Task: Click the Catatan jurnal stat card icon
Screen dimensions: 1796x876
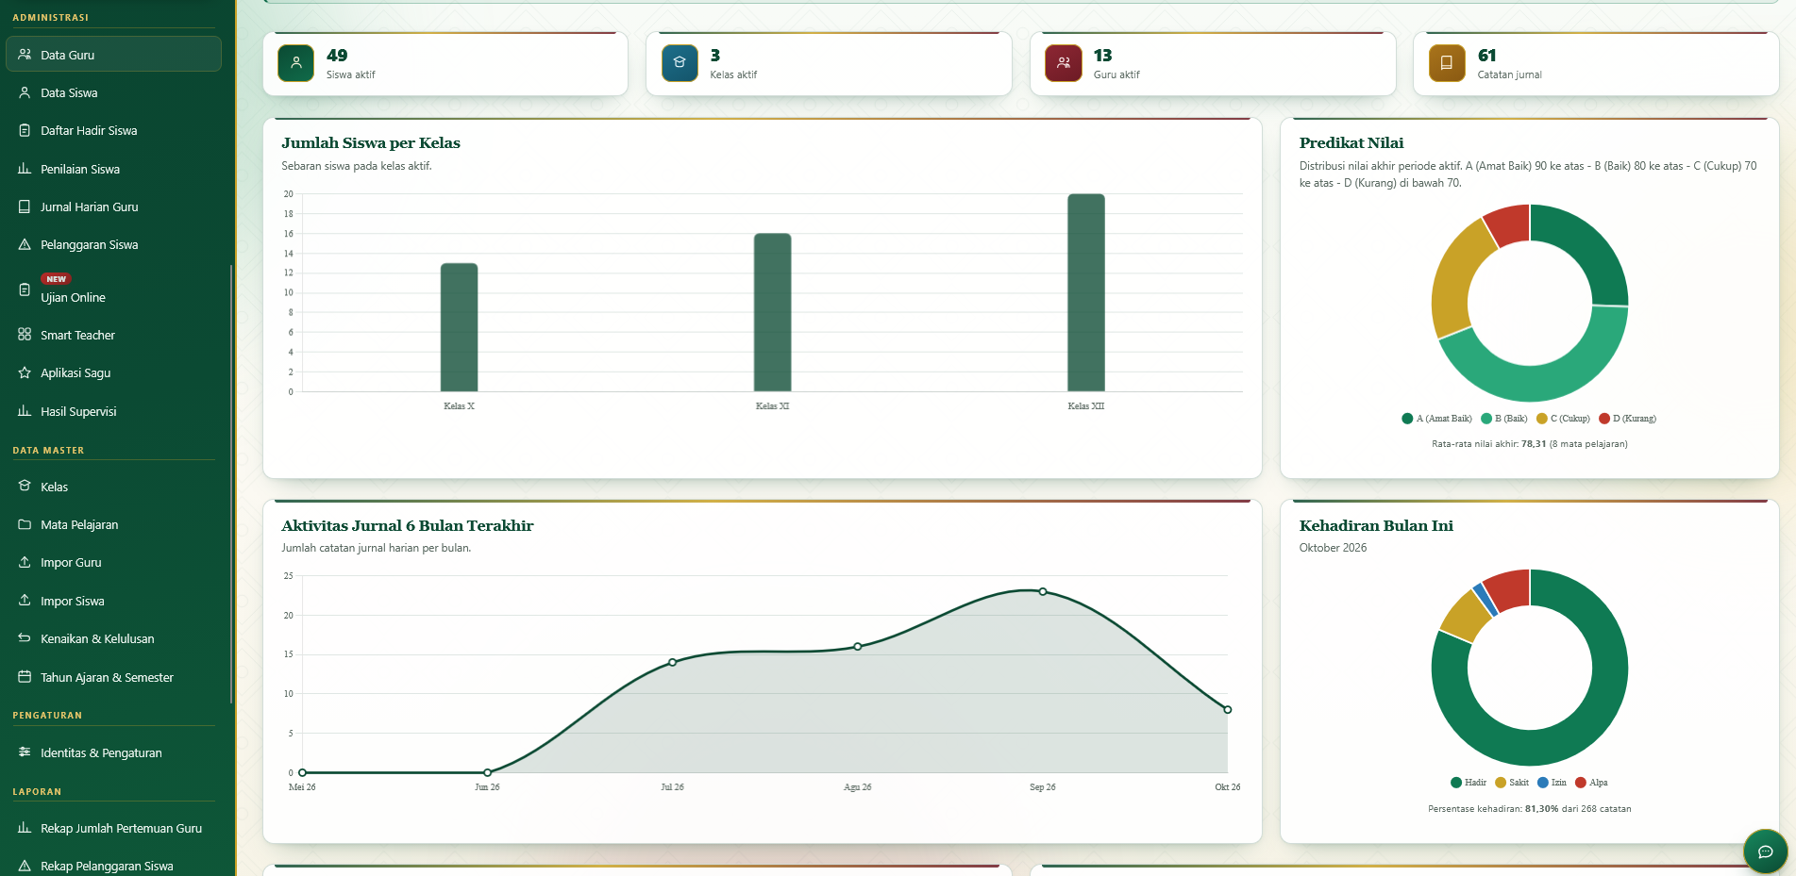Action: point(1447,63)
